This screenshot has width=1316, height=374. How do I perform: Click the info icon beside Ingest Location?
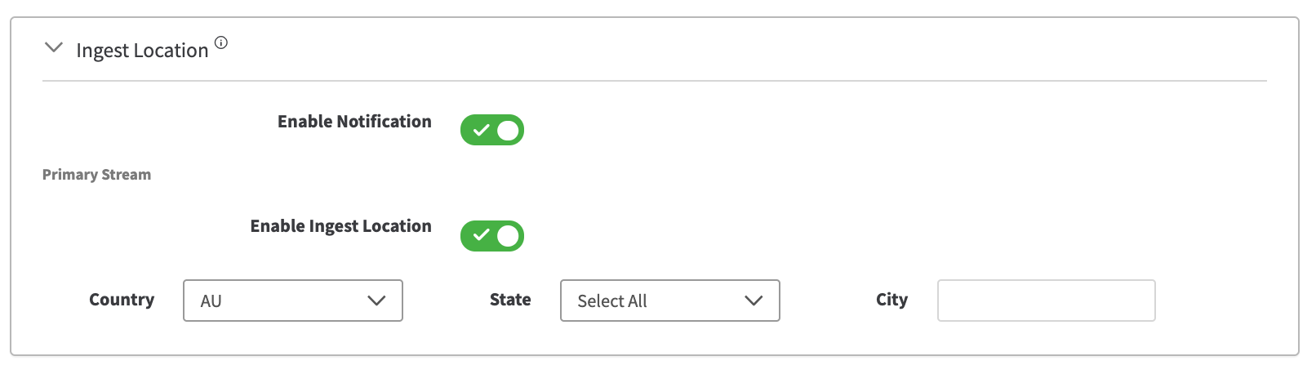(x=221, y=42)
